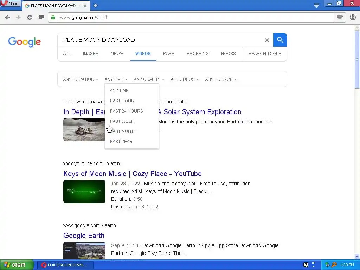Switch to the SHOPPING tab
The width and height of the screenshot is (360, 270).
coord(198,54)
